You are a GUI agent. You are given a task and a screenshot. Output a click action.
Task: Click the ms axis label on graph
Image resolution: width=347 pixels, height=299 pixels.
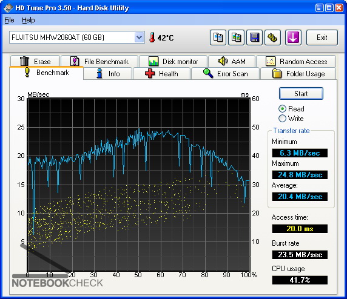coord(244,95)
